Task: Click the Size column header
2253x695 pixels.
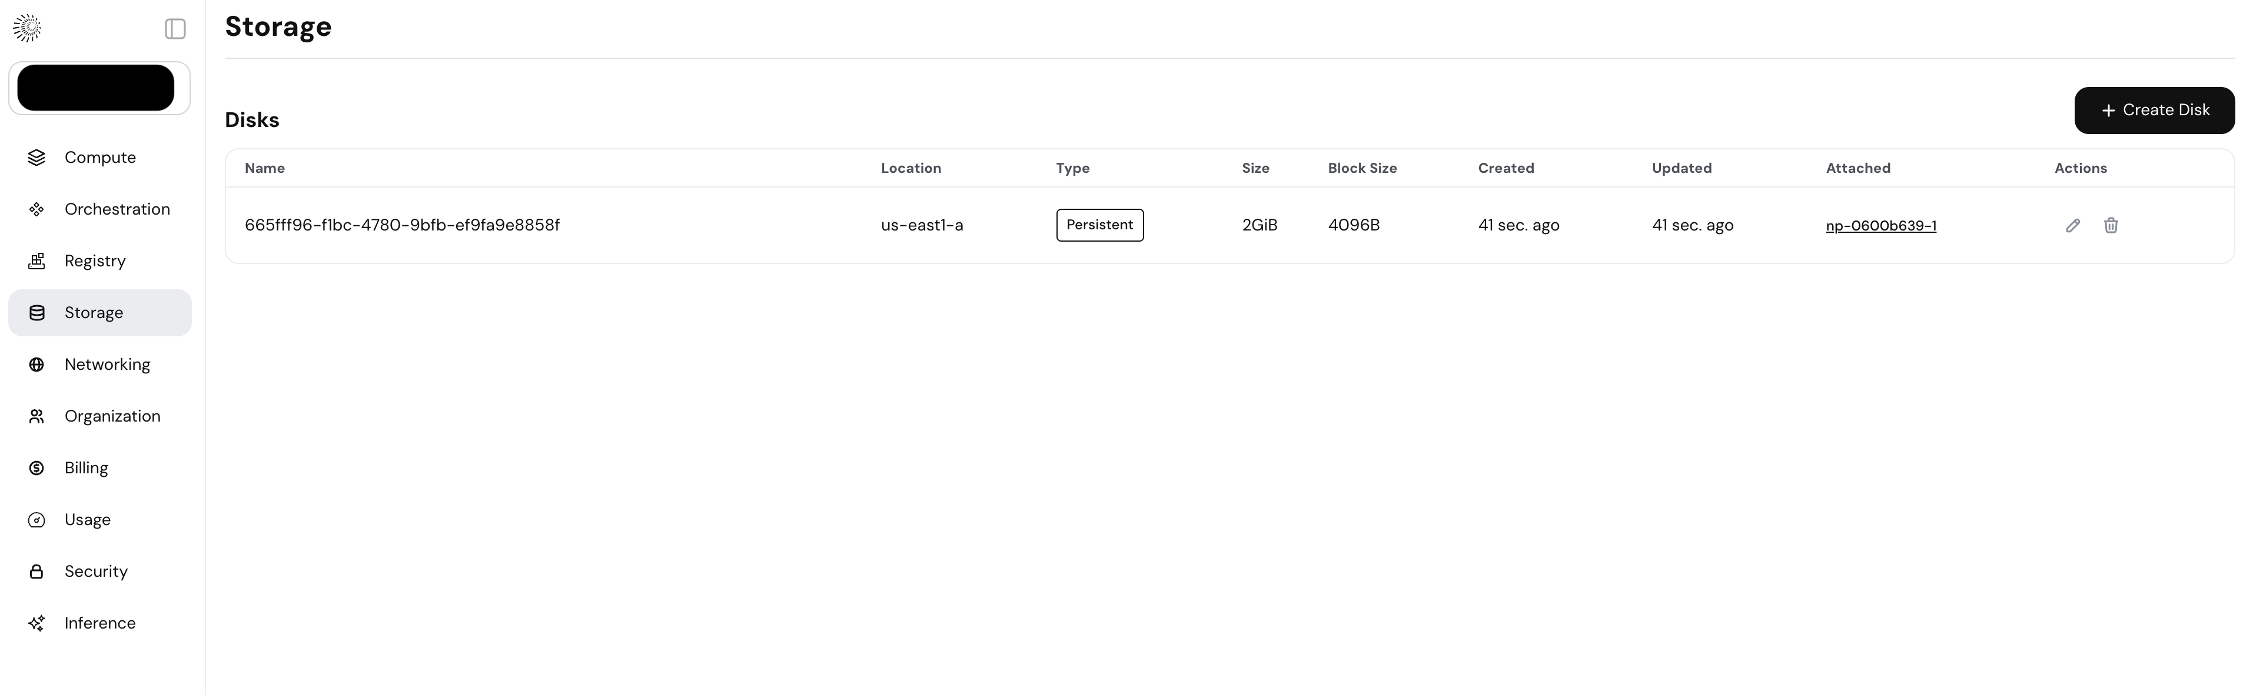Action: (x=1255, y=168)
